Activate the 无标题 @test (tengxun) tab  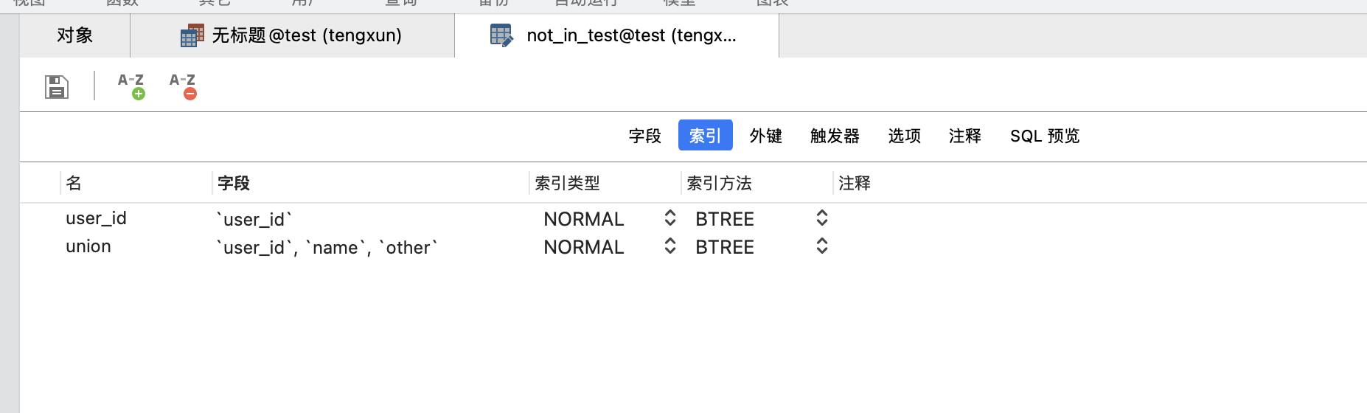(x=293, y=35)
